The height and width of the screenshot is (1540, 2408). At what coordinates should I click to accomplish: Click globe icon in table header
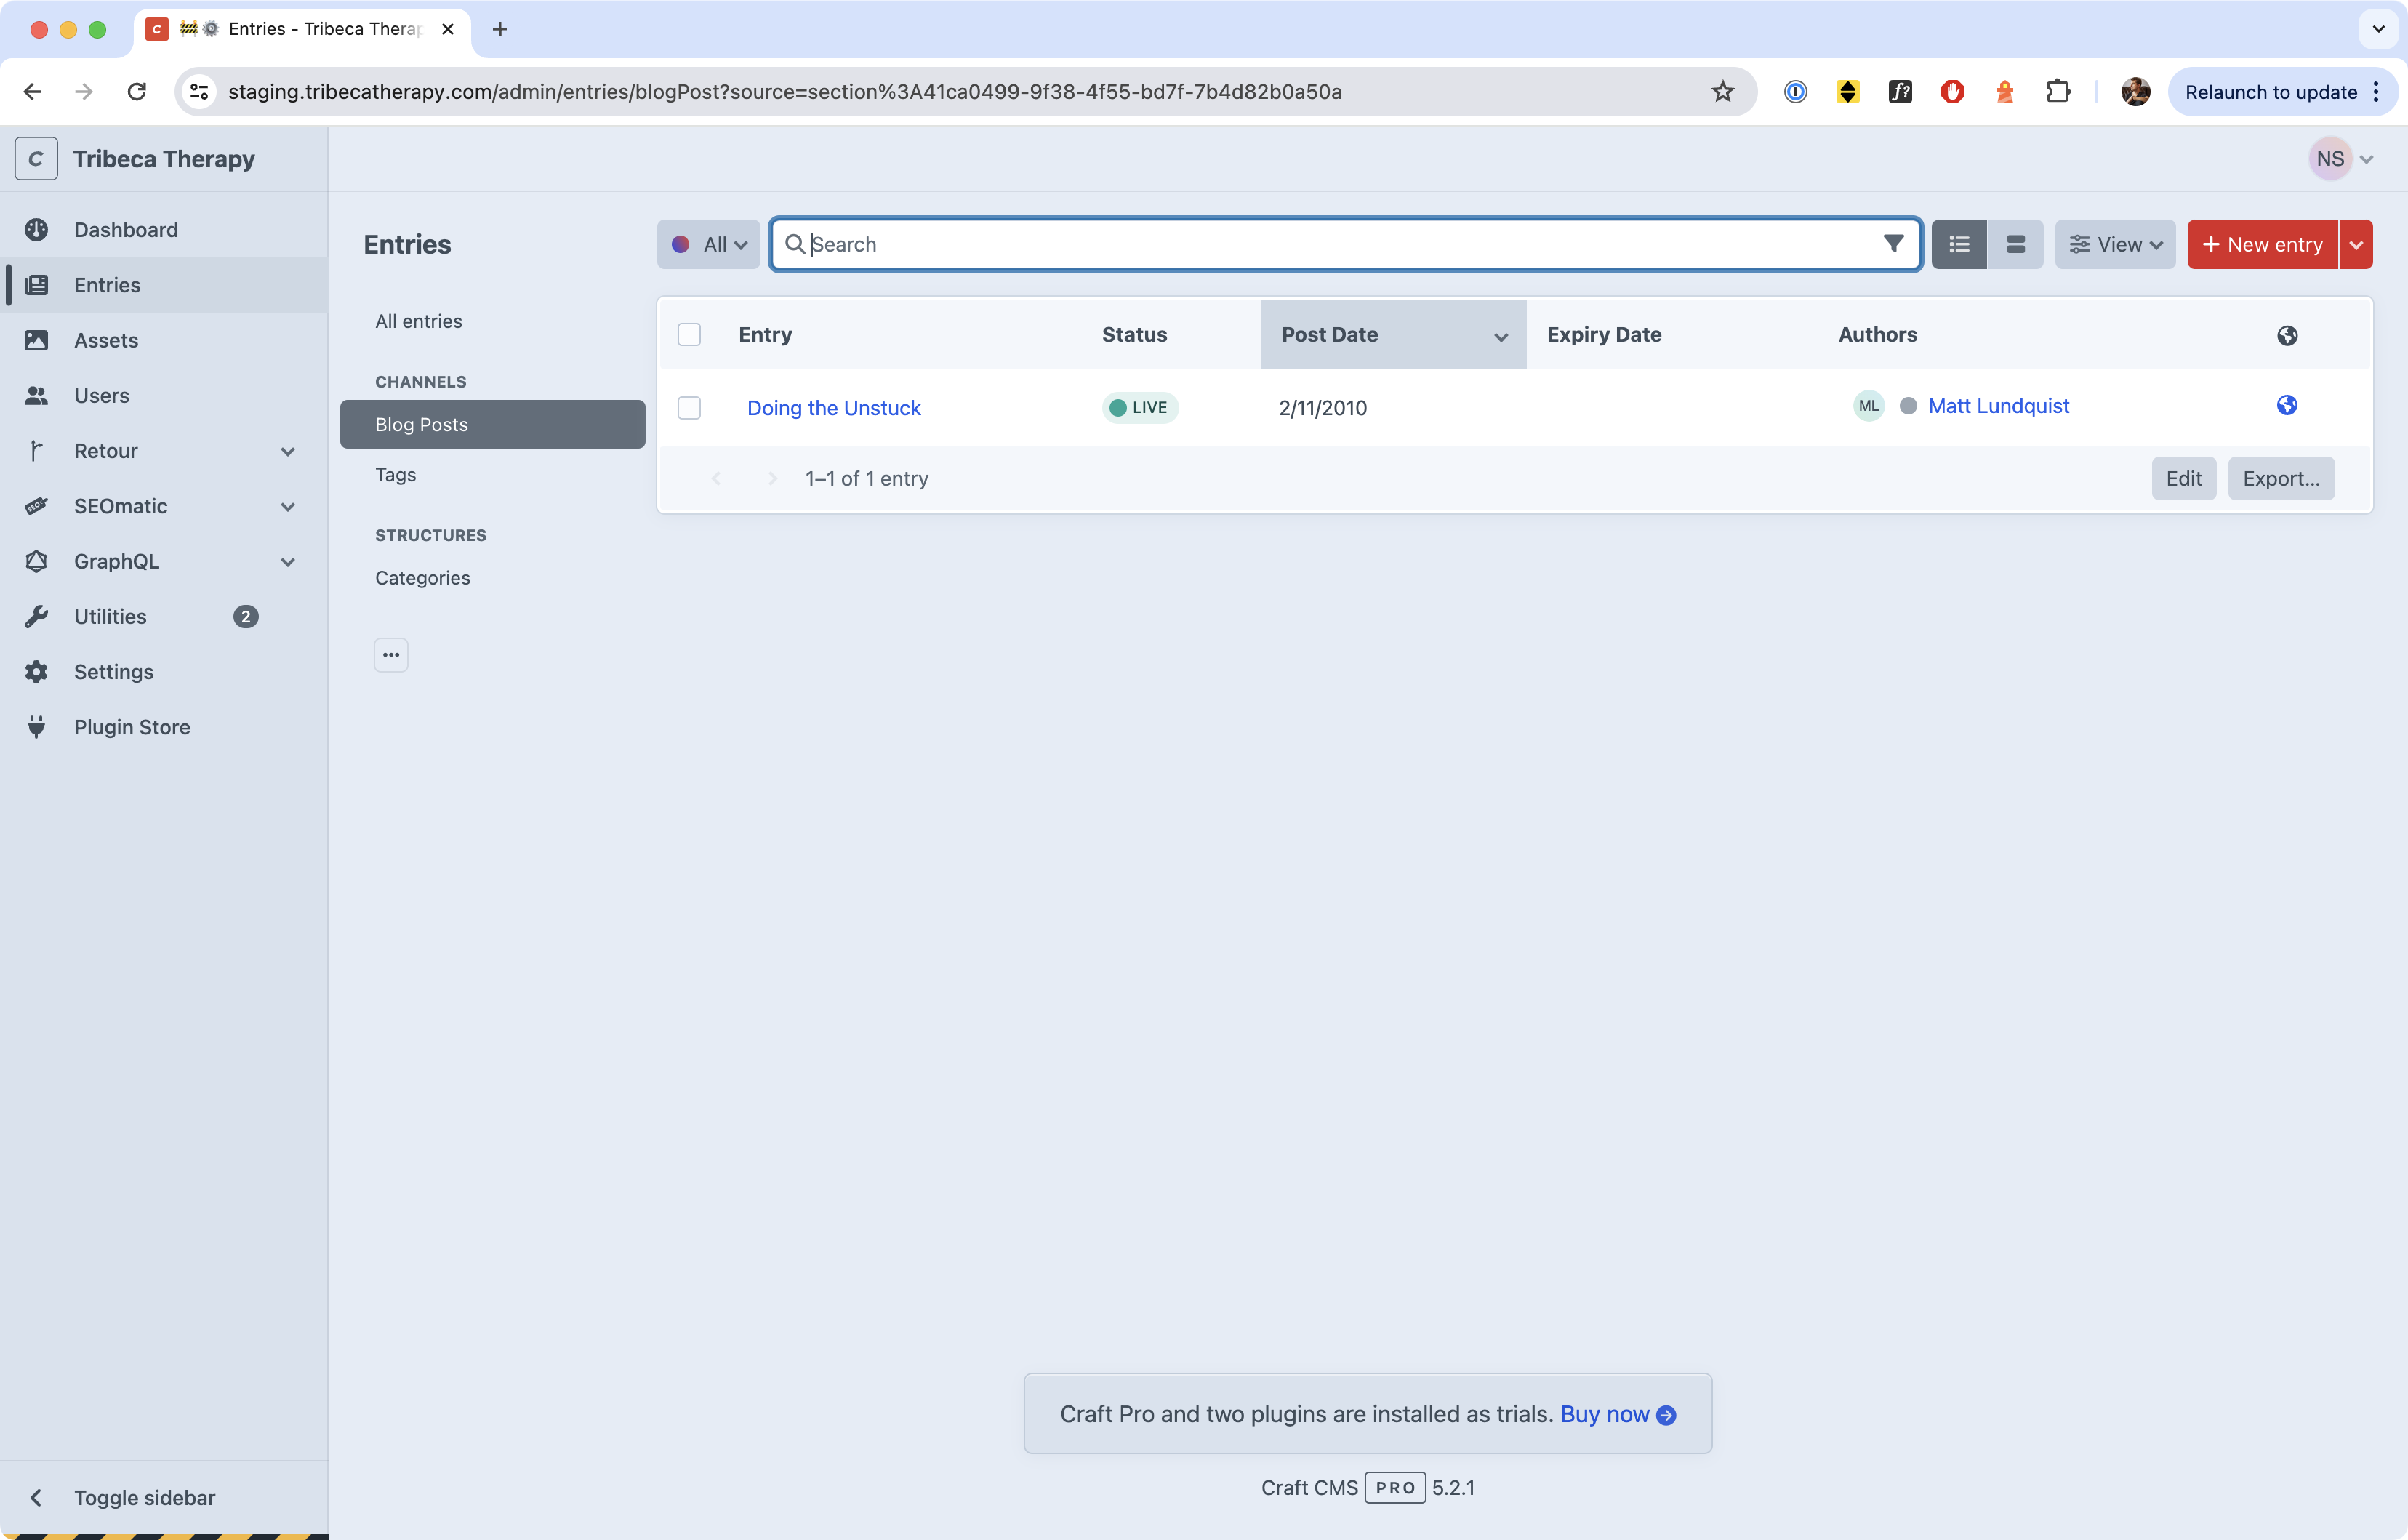tap(2287, 335)
